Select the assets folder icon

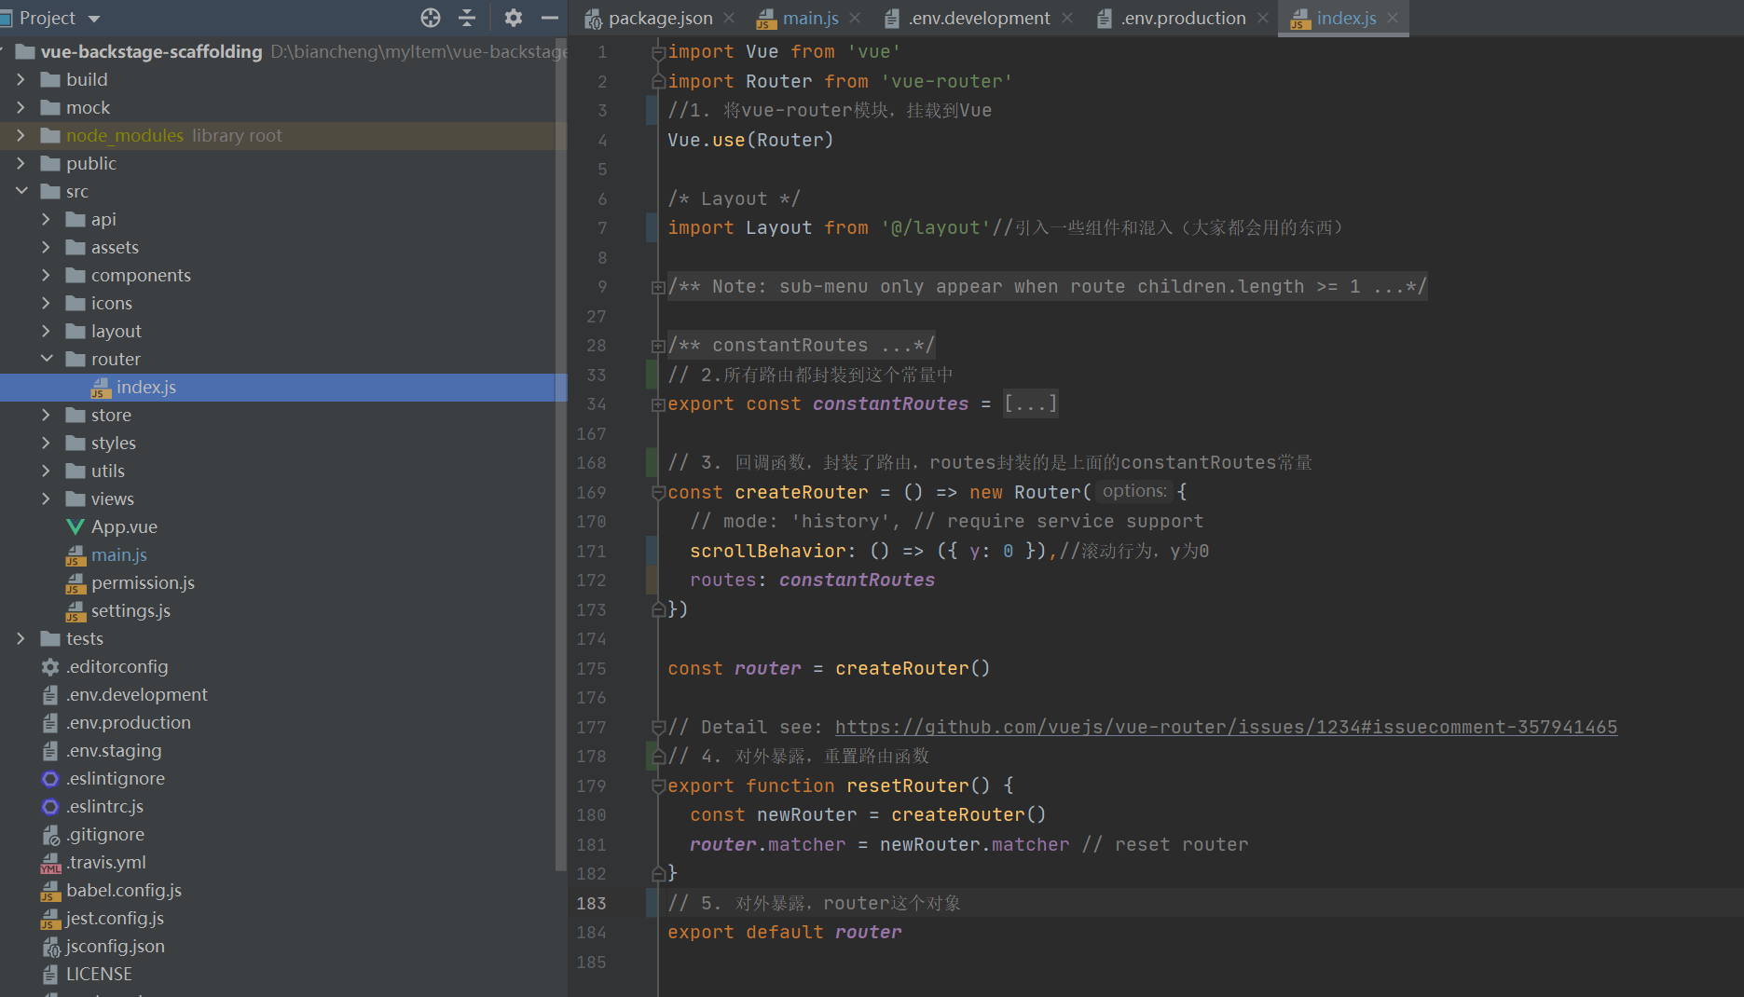(x=76, y=247)
